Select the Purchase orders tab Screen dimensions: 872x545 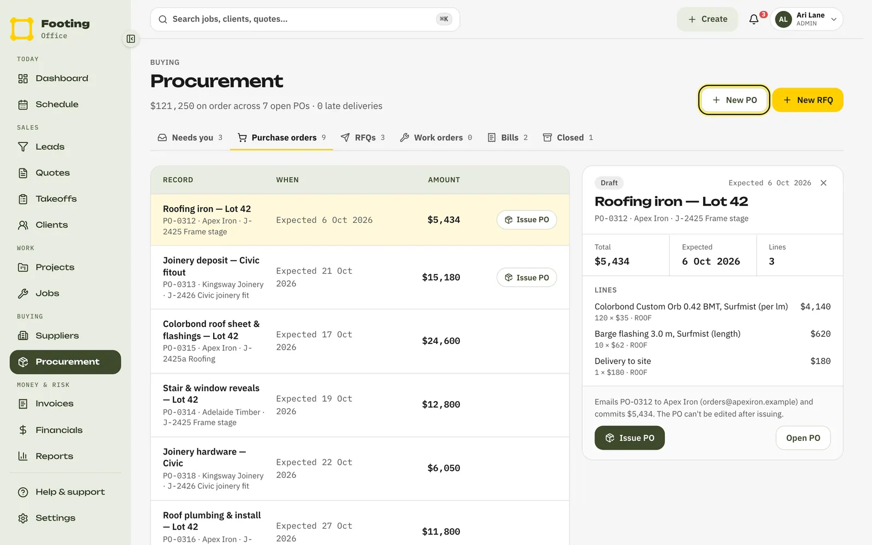[281, 137]
